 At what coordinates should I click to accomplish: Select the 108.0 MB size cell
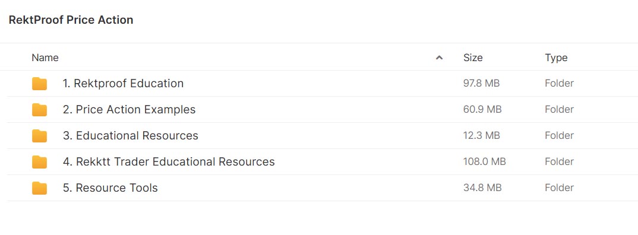[484, 161]
